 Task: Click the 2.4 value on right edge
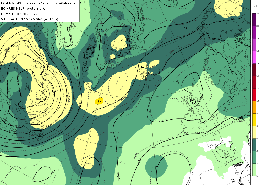pos(243,102)
